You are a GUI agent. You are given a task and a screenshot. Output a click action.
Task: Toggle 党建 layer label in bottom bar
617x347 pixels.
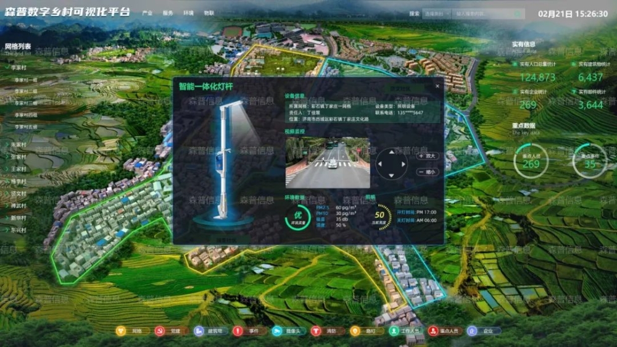coord(175,331)
